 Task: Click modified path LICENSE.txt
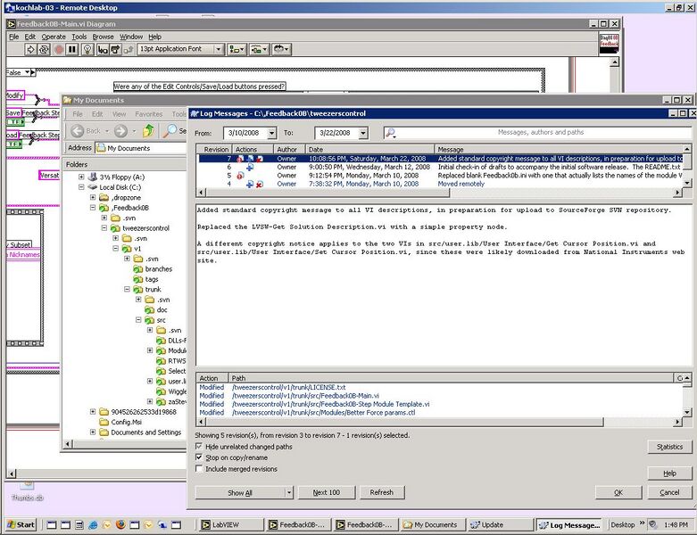click(x=288, y=387)
